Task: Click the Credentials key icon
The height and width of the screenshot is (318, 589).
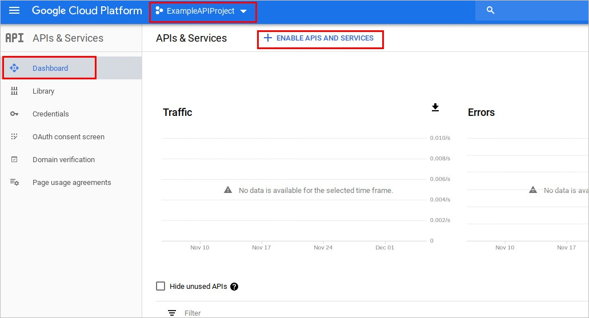Action: pyautogui.click(x=15, y=114)
